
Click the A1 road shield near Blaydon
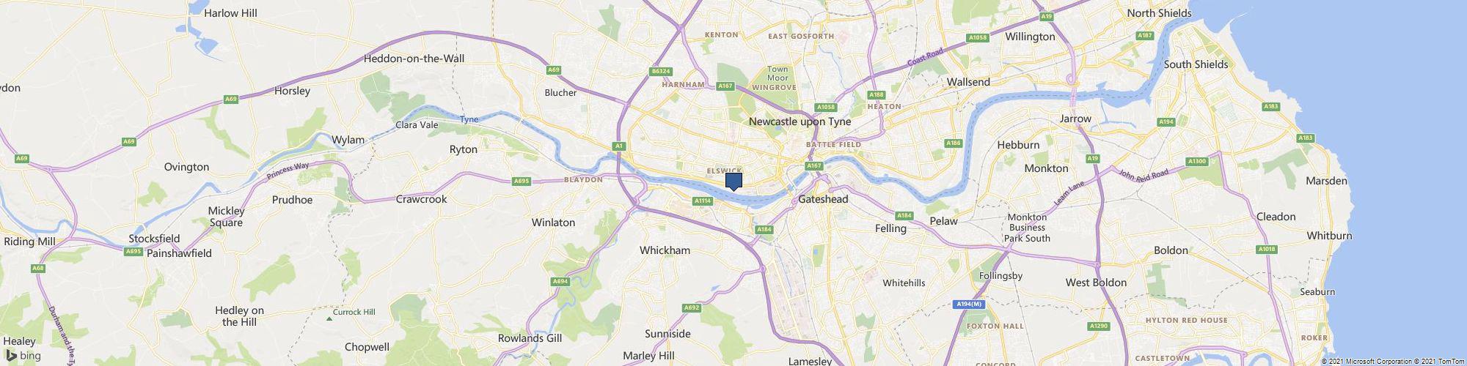click(619, 146)
